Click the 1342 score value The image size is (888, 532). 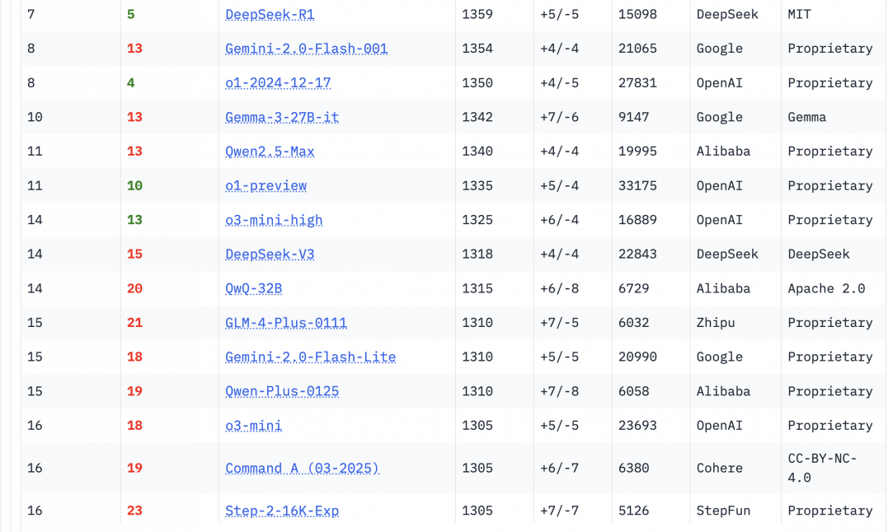tap(477, 117)
